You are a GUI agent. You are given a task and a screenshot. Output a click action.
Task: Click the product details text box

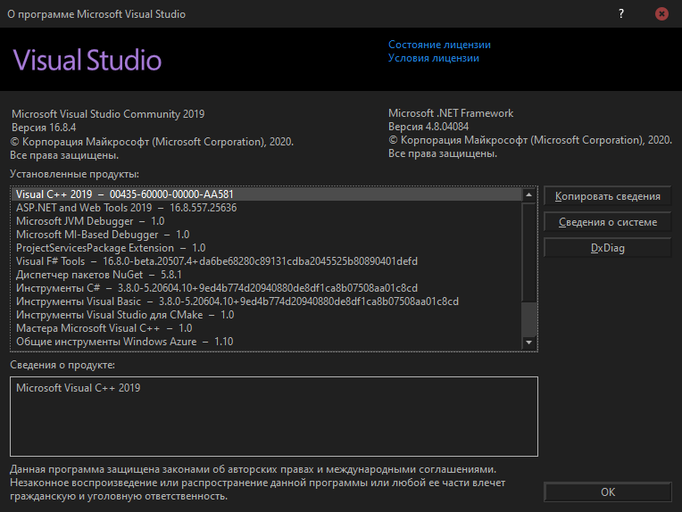coord(274,417)
